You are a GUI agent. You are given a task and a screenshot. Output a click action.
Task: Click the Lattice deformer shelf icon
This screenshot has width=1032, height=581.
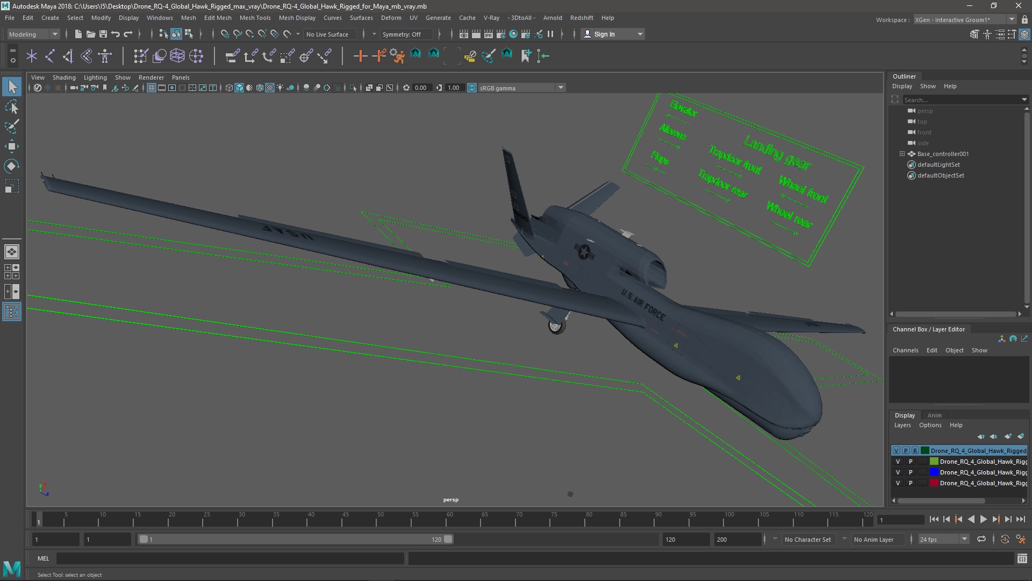[x=177, y=56]
